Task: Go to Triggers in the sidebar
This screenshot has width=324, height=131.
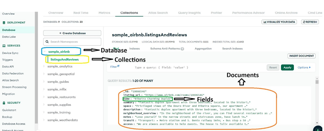Action: (7, 60)
